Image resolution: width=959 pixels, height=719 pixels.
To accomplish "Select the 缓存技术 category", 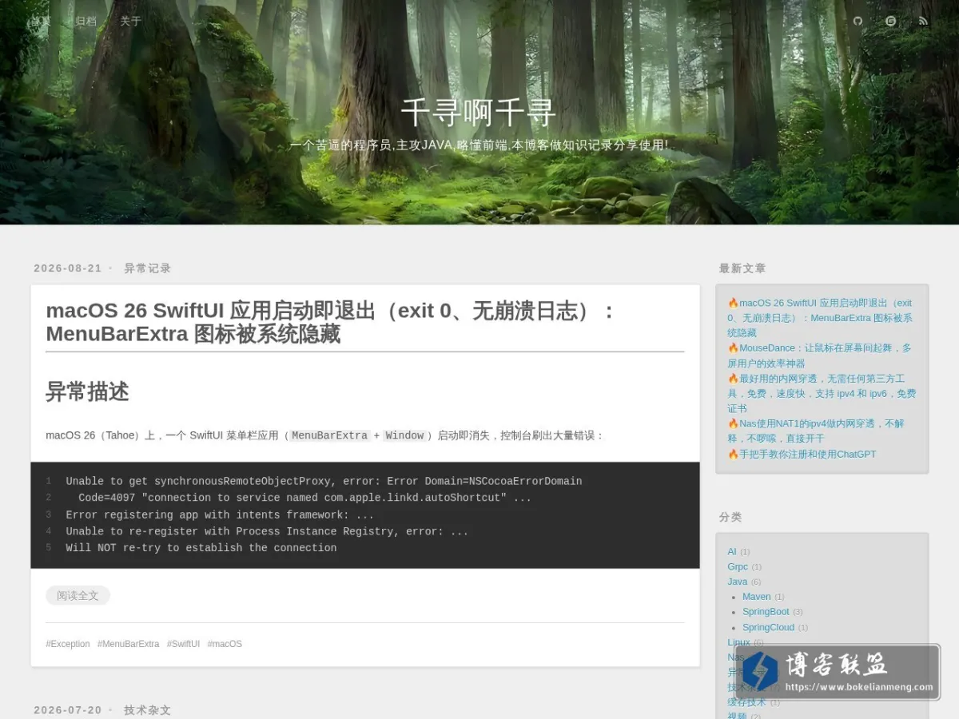I will [746, 702].
